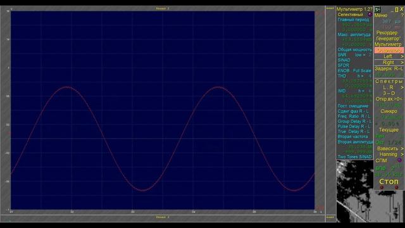Select the Главный период measurement
Screen dimensions: 405x228
pos(353,20)
